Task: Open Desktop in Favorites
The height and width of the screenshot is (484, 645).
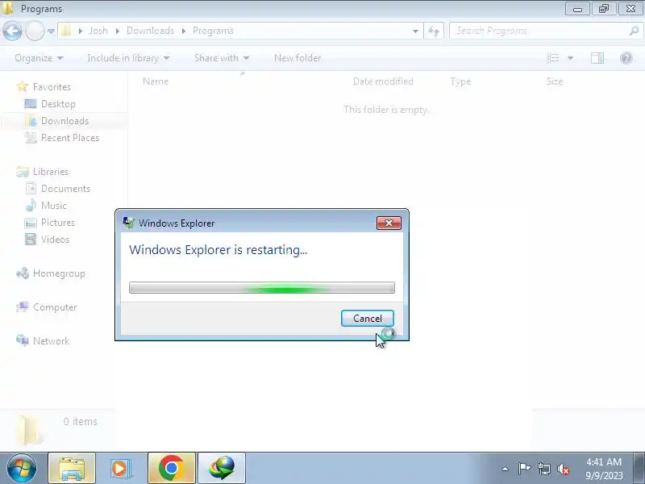Action: [58, 104]
